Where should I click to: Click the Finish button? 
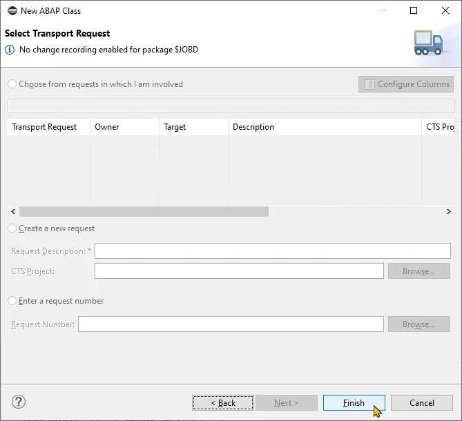(x=354, y=403)
